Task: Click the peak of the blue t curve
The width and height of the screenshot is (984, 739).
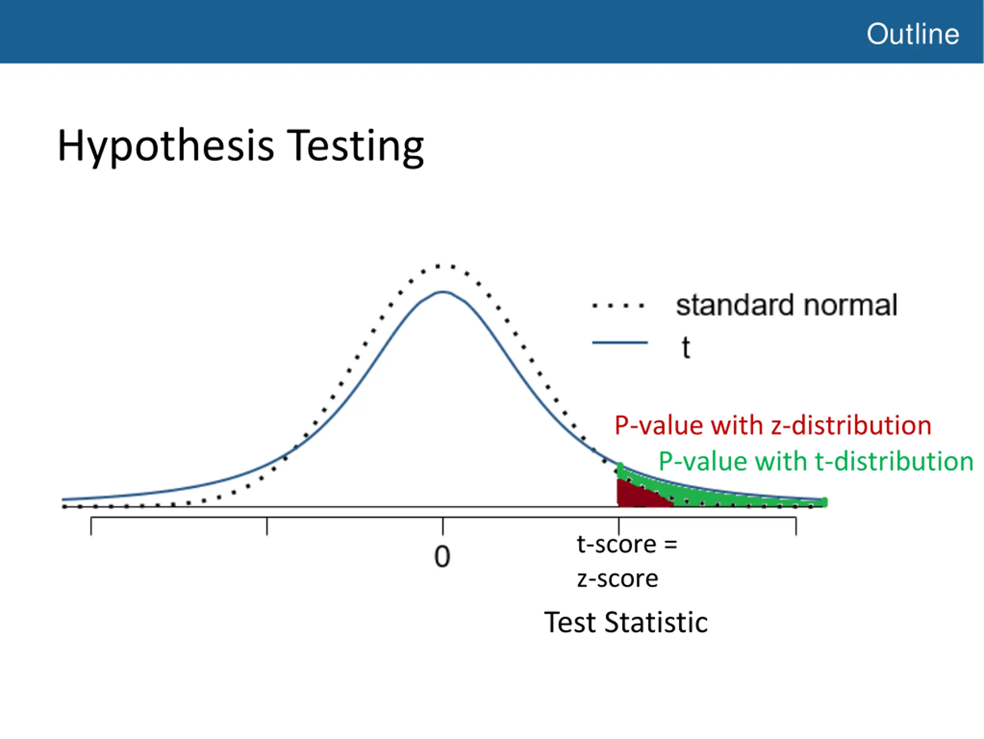Action: (443, 292)
